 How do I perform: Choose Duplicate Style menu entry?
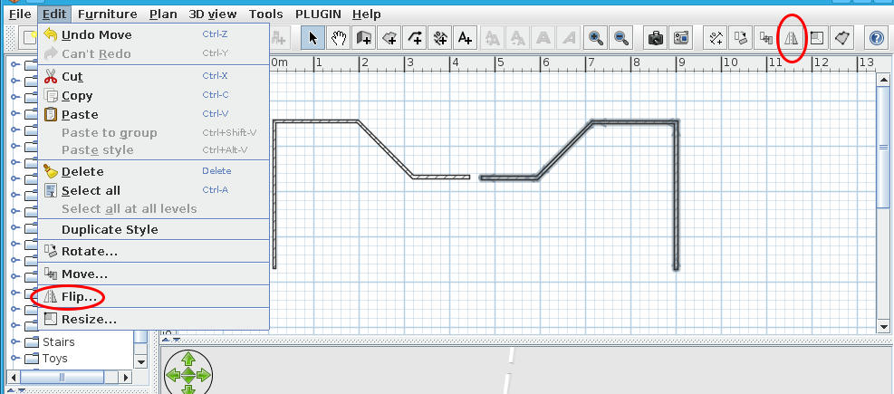tap(153, 230)
